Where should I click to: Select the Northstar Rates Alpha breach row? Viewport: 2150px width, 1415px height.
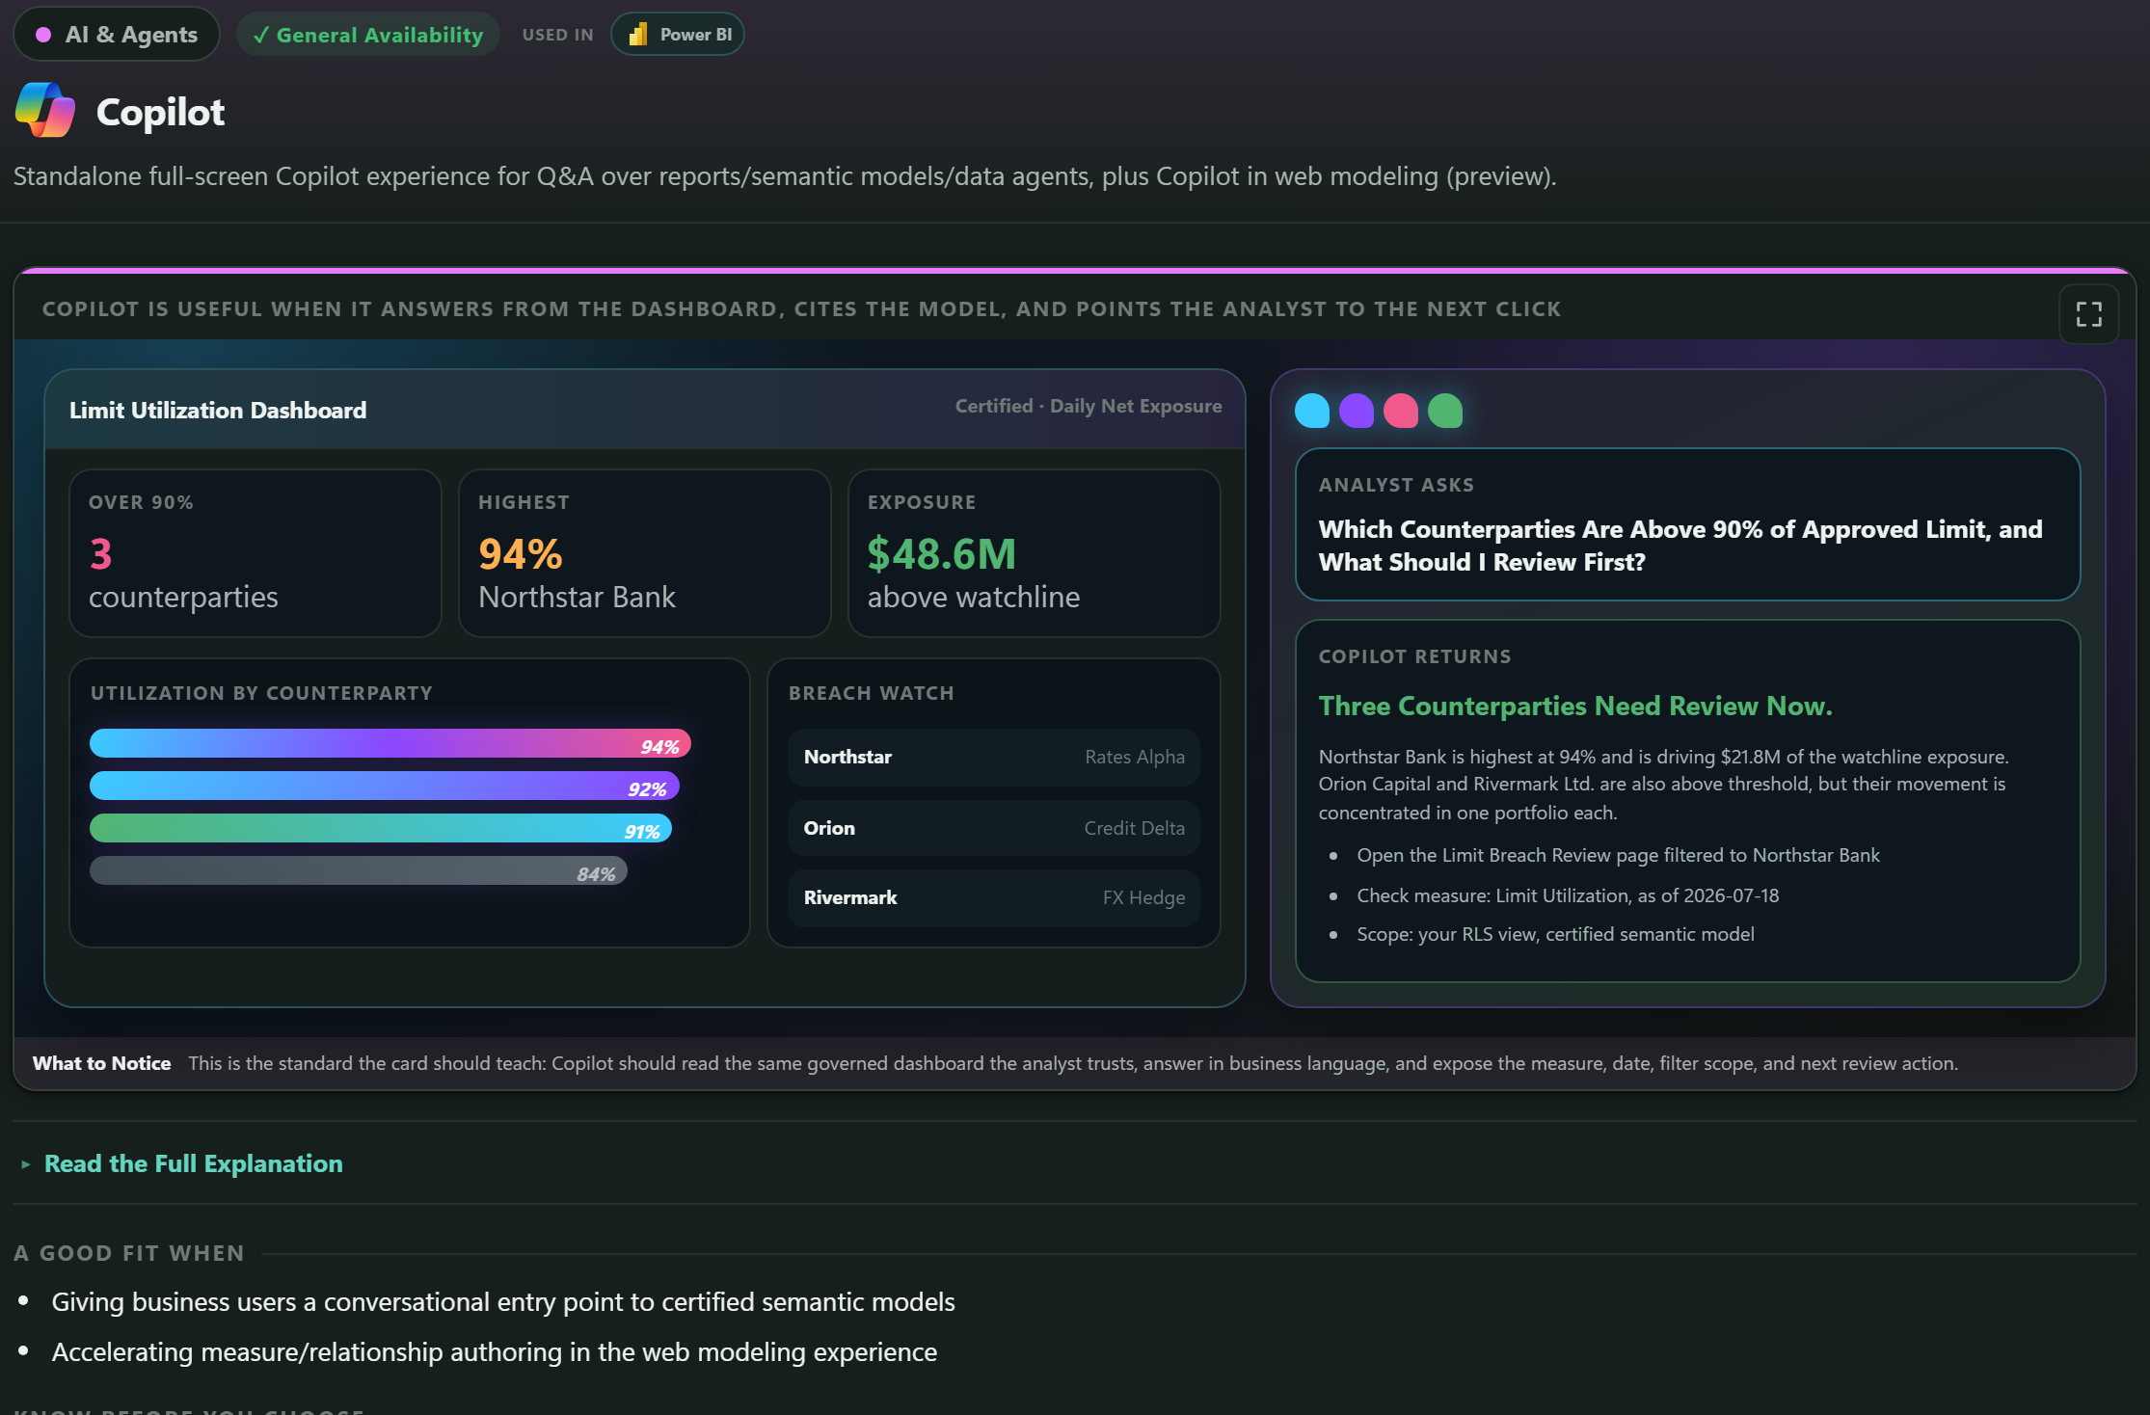[994, 757]
